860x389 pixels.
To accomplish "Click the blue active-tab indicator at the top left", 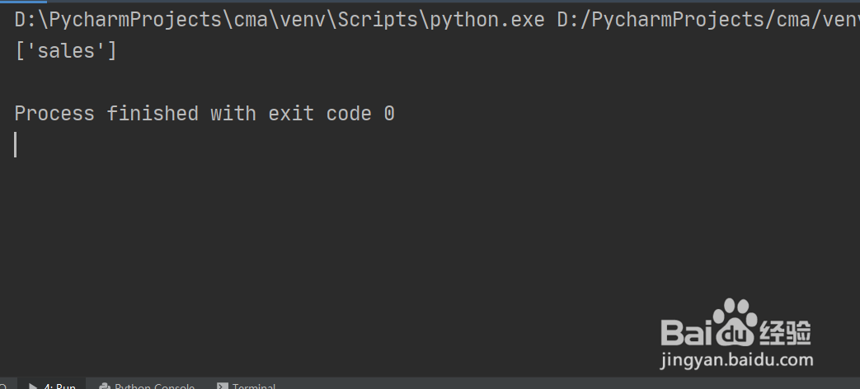I will click(x=23, y=2).
